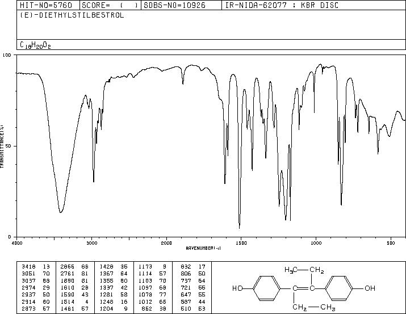Select peak value 2914 in the table
Image resolution: width=406 pixels, height=314 pixels.
pyautogui.click(x=28, y=302)
